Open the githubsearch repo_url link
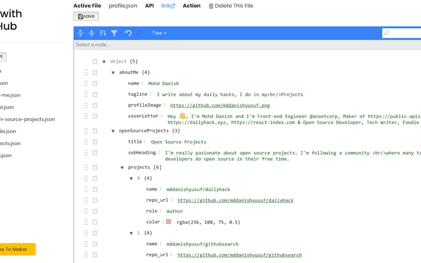The height and width of the screenshot is (263, 421). (x=239, y=255)
